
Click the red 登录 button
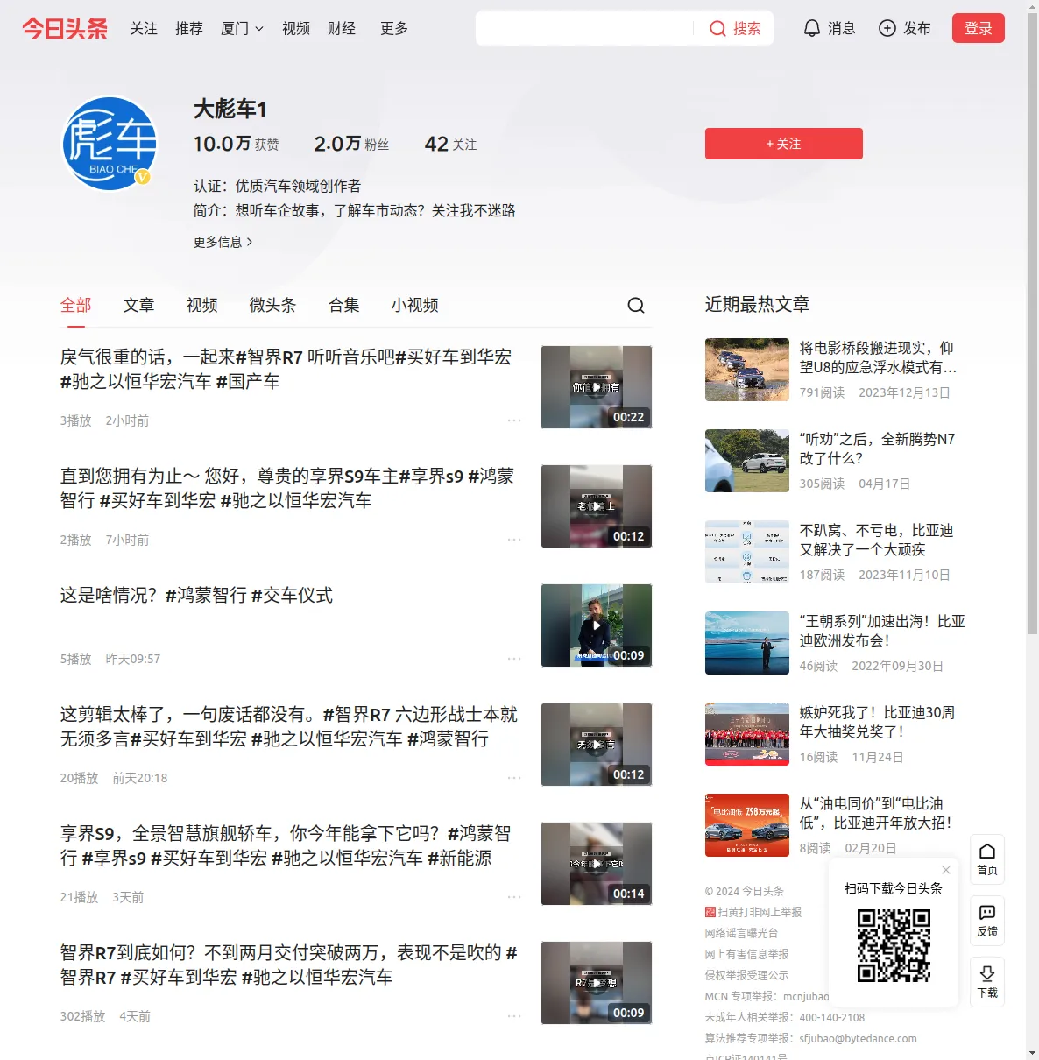point(979,28)
